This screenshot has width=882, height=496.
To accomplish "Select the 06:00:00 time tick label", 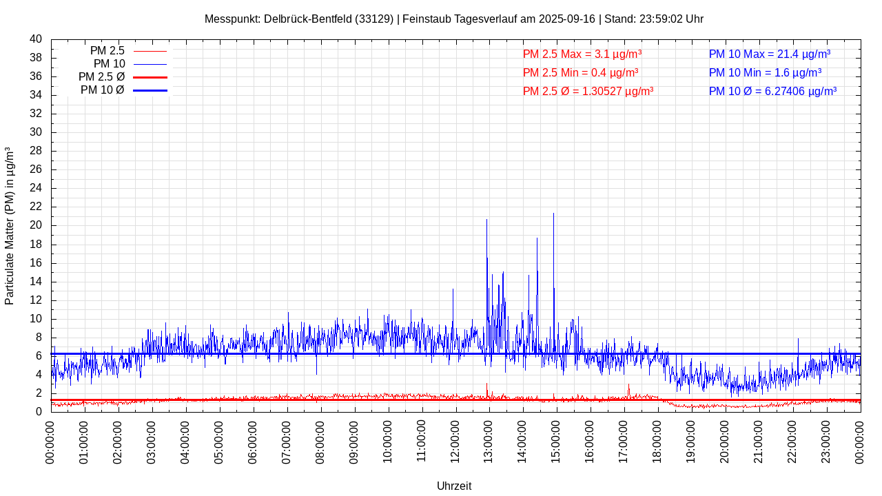I will tap(254, 442).
